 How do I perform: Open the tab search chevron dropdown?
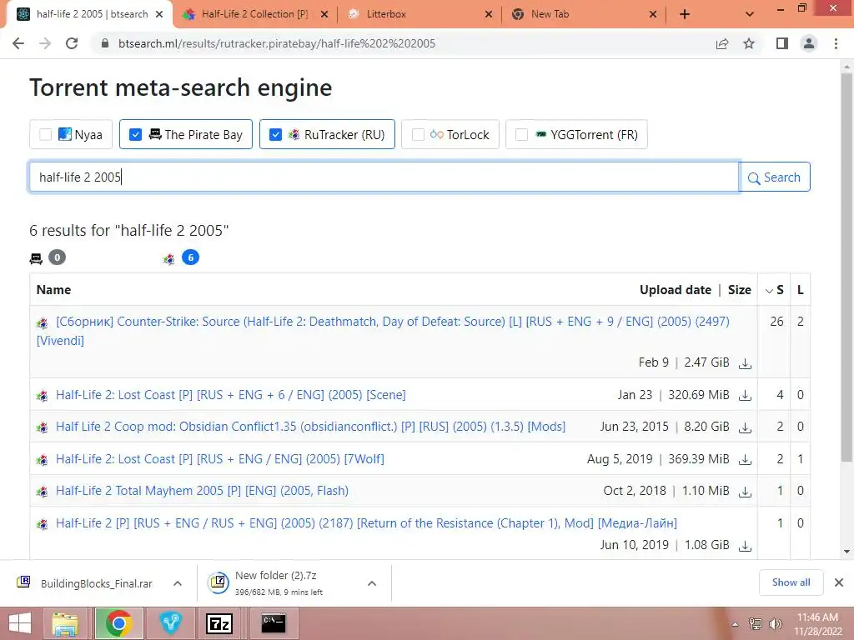(x=750, y=14)
